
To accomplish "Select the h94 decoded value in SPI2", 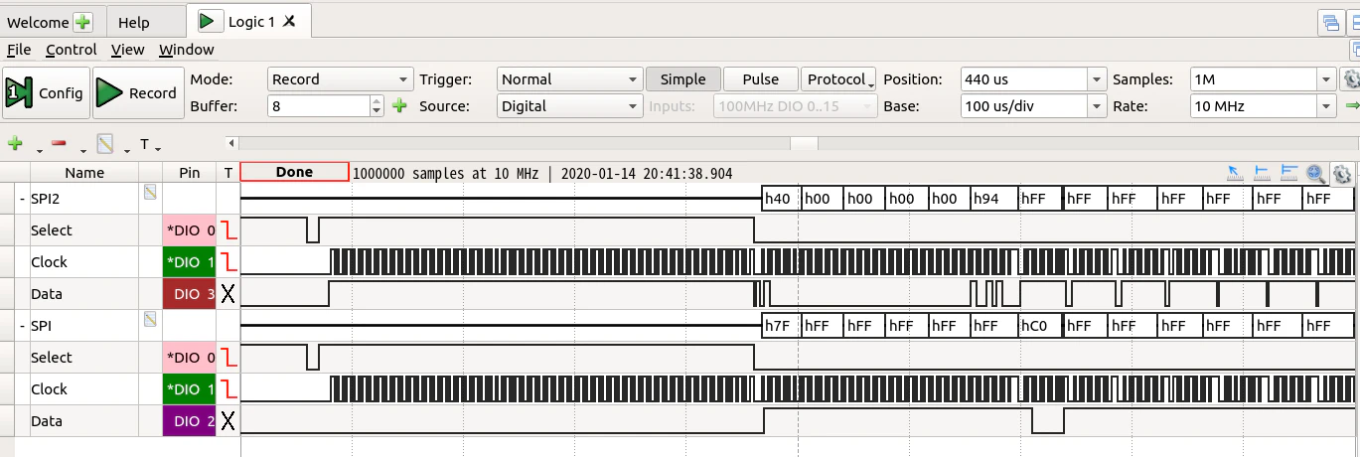I will tap(994, 199).
